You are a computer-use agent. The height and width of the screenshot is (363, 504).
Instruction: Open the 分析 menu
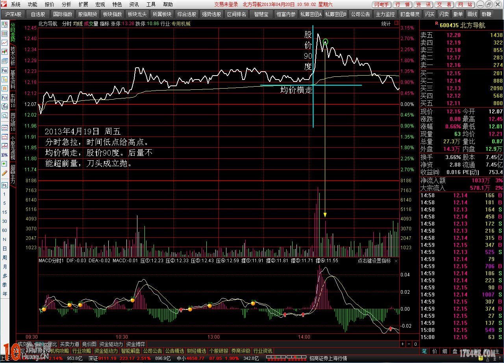(x=67, y=4)
